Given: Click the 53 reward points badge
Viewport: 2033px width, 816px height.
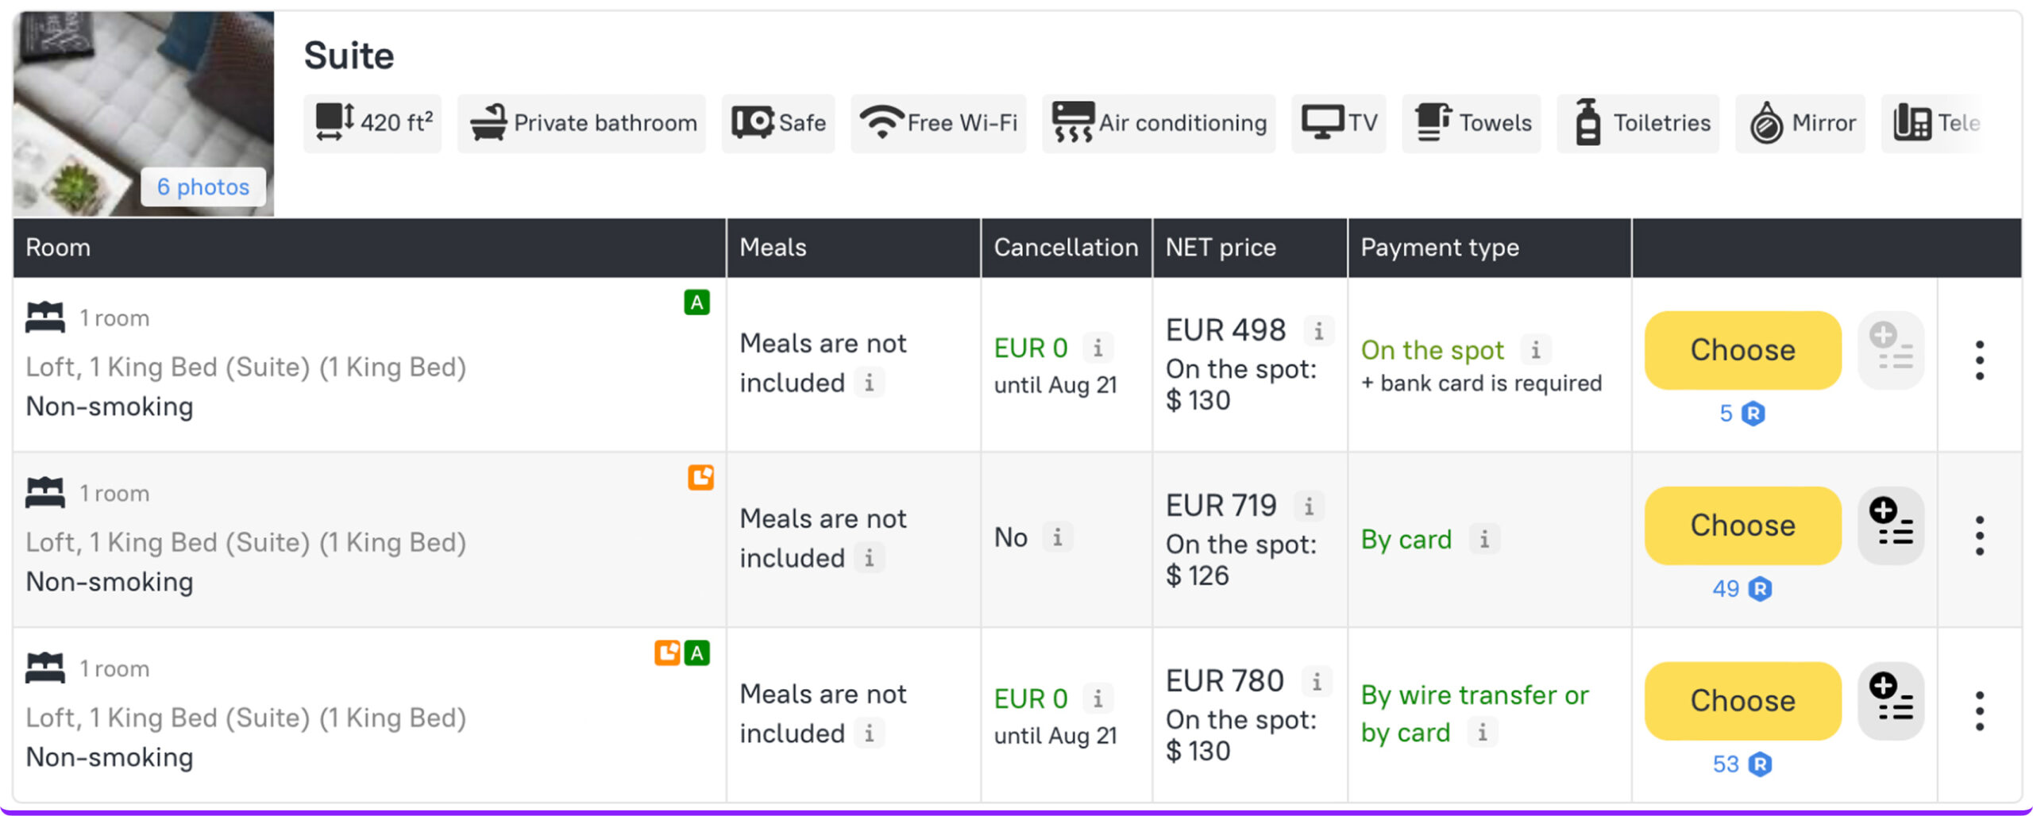Looking at the screenshot, I should coord(1742,764).
